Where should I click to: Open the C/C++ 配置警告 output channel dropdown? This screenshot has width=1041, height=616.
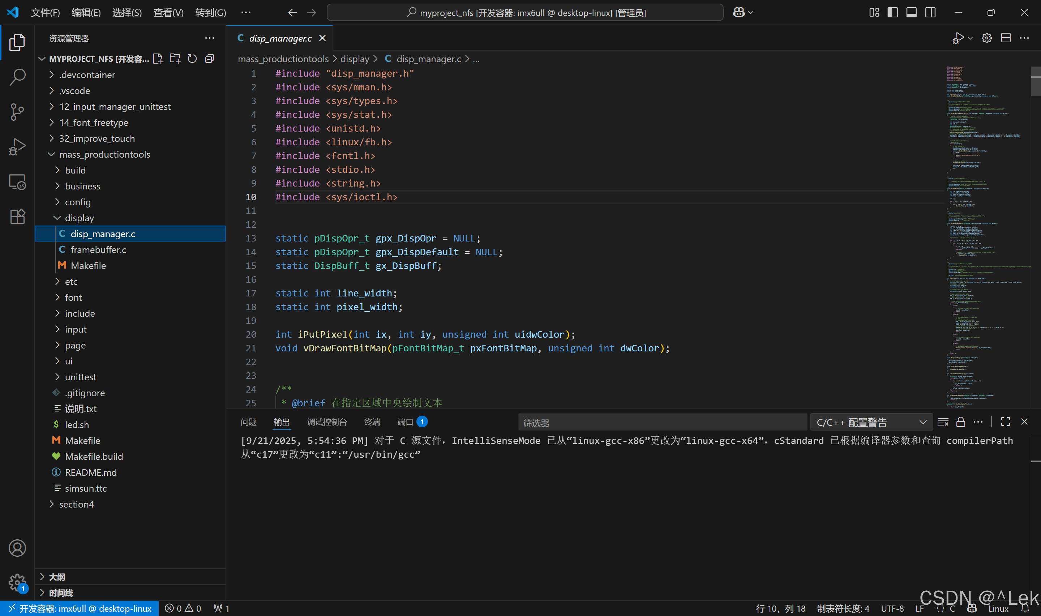click(871, 422)
